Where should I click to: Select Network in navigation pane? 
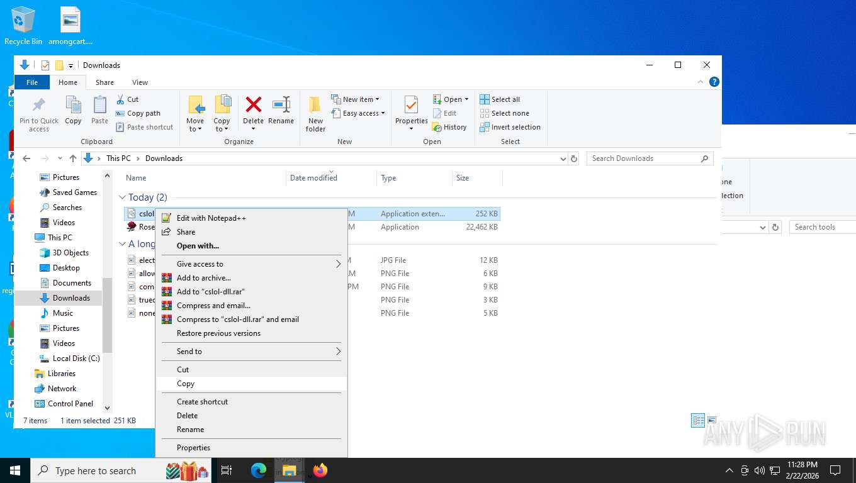[62, 389]
